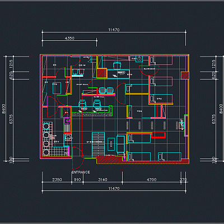The image size is (224, 224).
Task: Select the right 8400 vertical dimension
Action: point(221,109)
